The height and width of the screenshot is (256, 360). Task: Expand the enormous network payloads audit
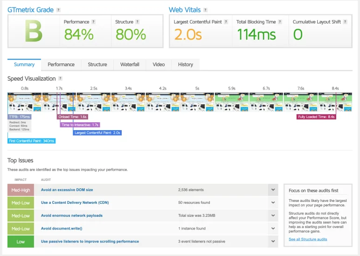point(273,215)
